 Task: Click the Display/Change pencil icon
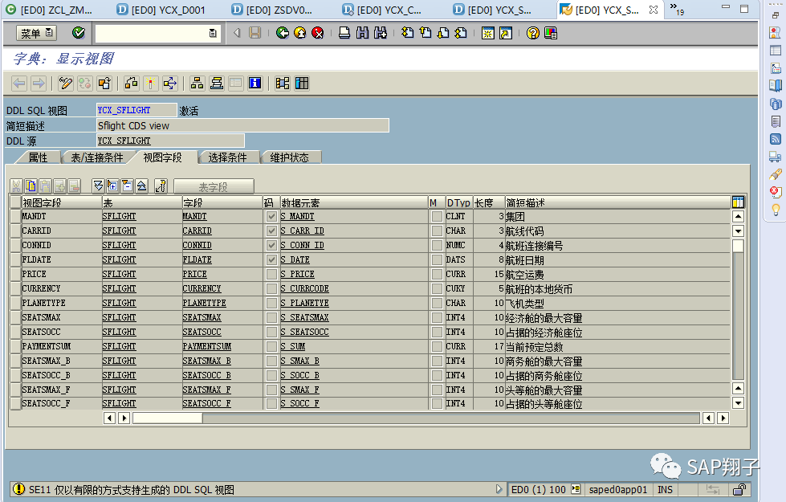65,84
